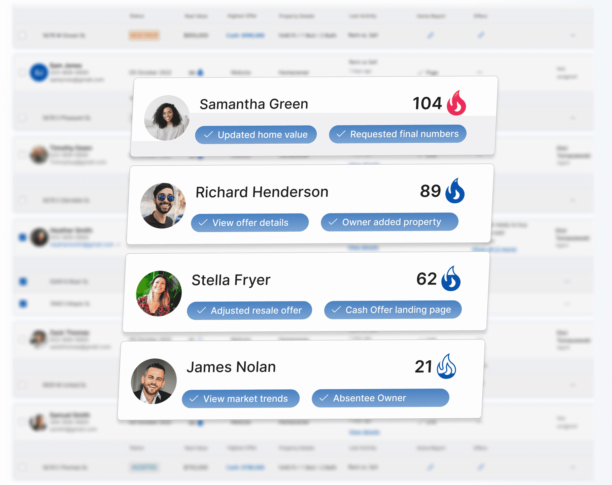The image size is (612, 485).
Task: Click Richard Henderson's avatar with sunglasses
Action: coord(163,206)
